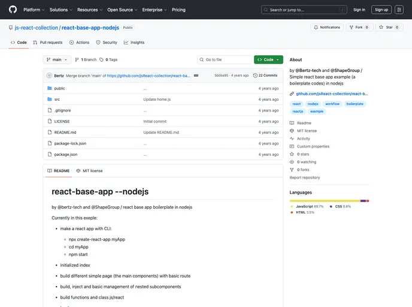Open the main branch dropdown
The image size is (412, 307).
pyautogui.click(x=57, y=60)
